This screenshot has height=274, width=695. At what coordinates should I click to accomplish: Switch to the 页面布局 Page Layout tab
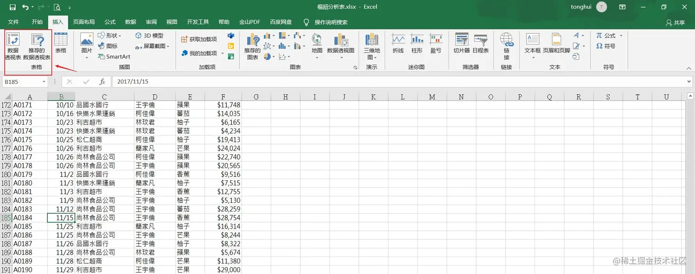pos(84,22)
